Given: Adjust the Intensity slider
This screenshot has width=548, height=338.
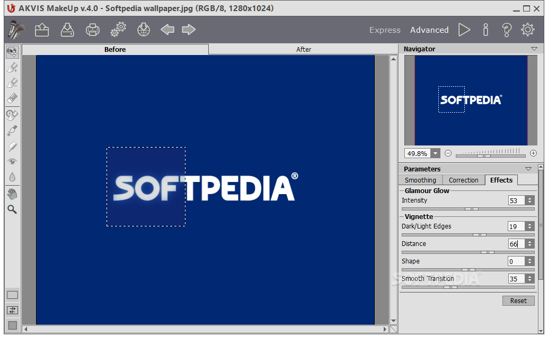Looking at the screenshot, I should (468, 209).
